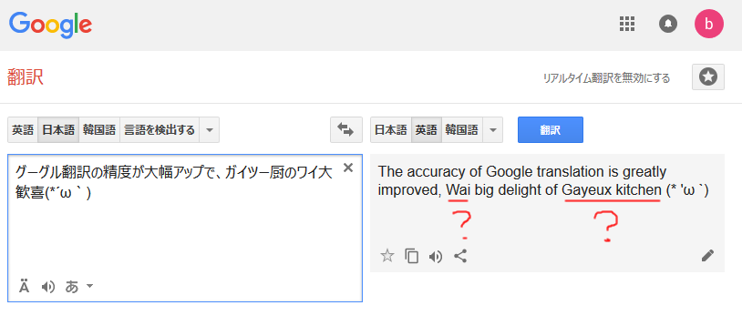Show the special characters keyboard Ä
742x336 pixels.
tap(24, 287)
